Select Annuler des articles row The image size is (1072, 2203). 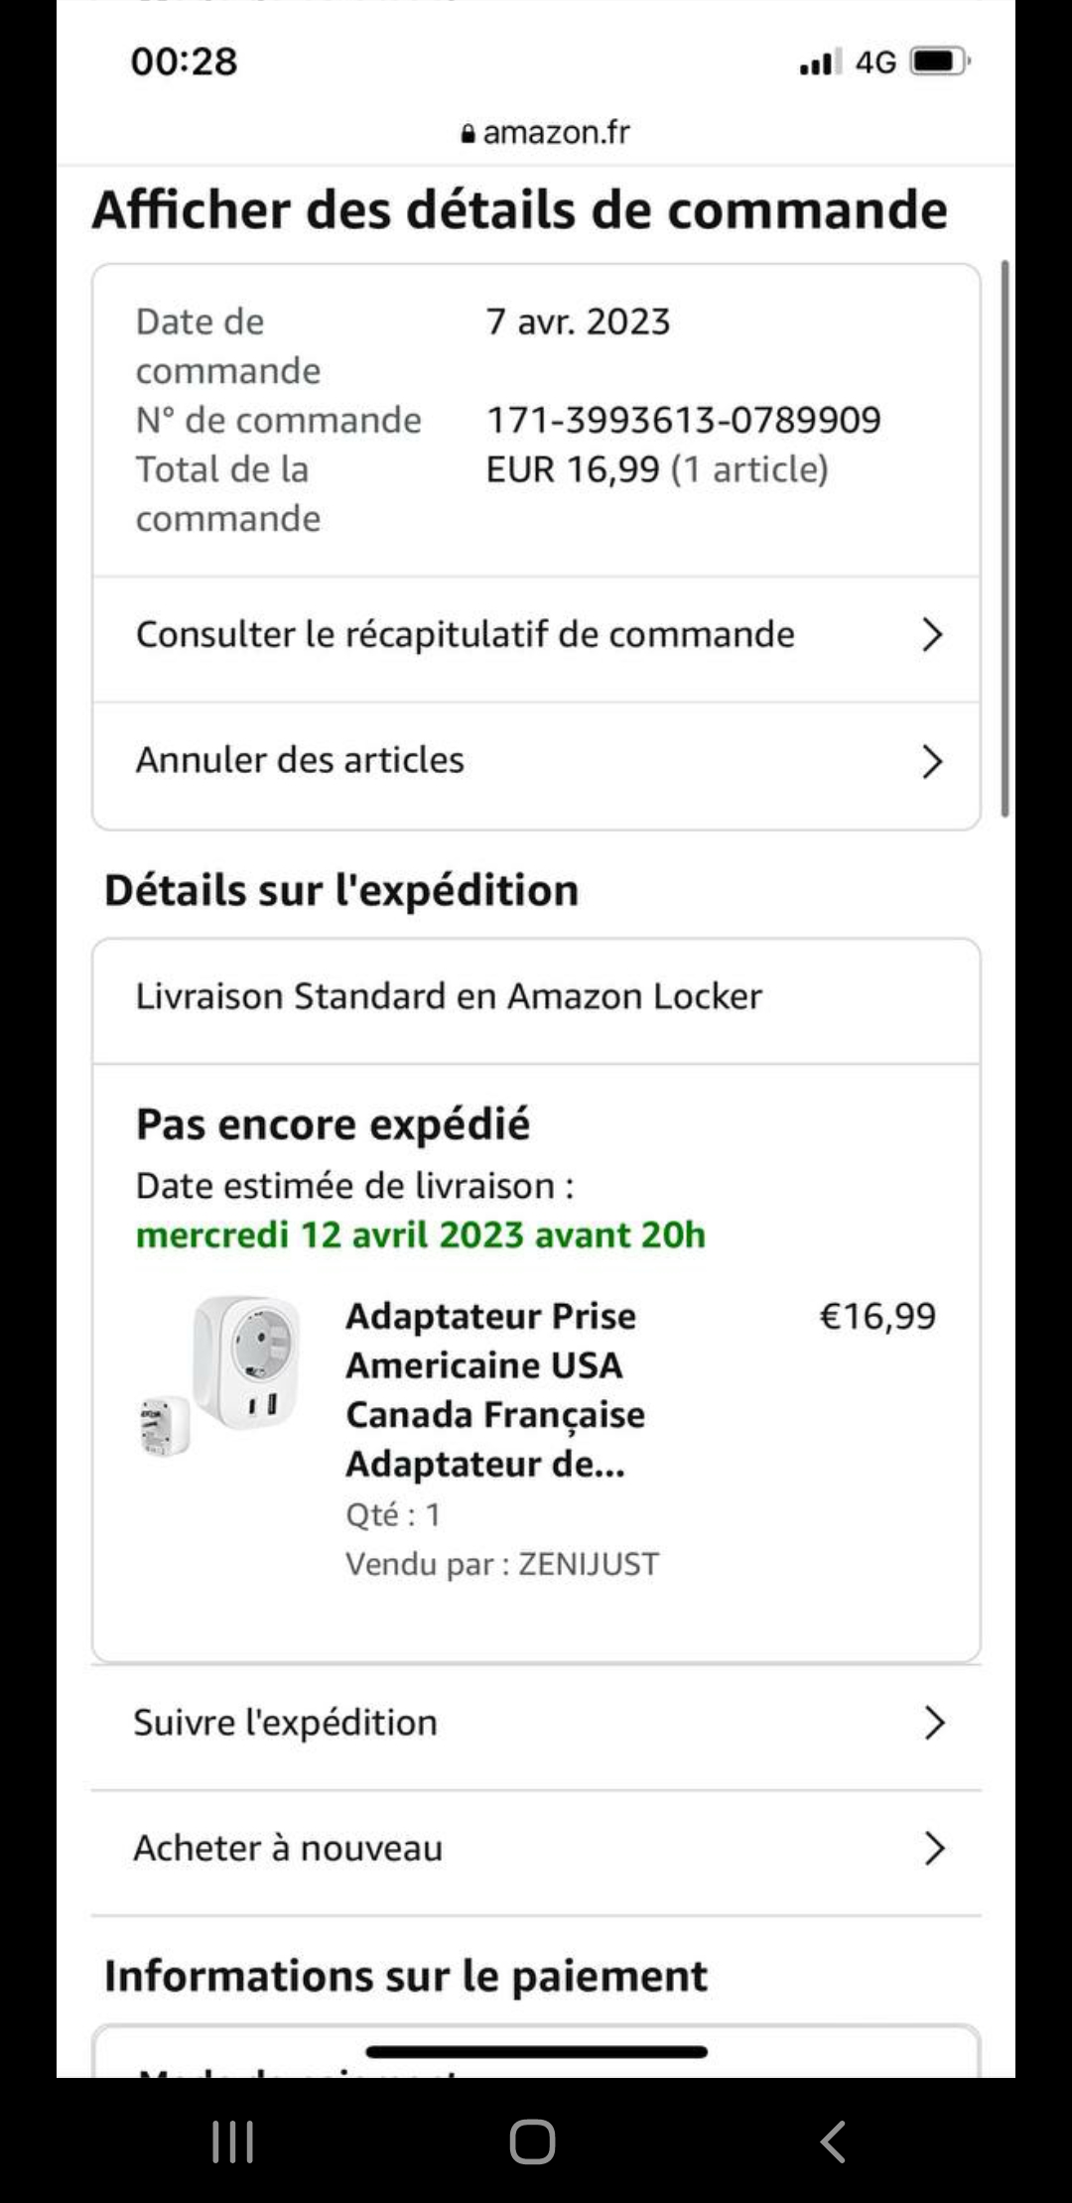[300, 760]
